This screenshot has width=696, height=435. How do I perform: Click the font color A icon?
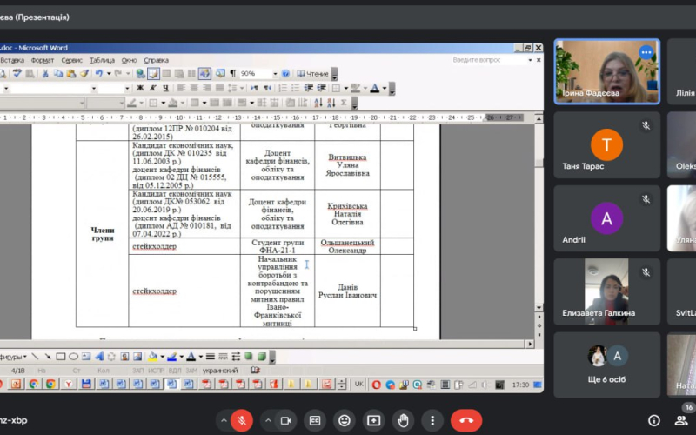click(375, 89)
